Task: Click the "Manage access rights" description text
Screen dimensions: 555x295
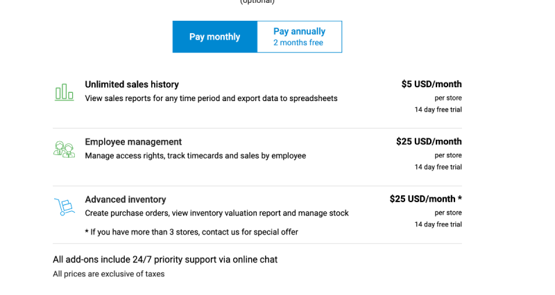Action: click(195, 156)
